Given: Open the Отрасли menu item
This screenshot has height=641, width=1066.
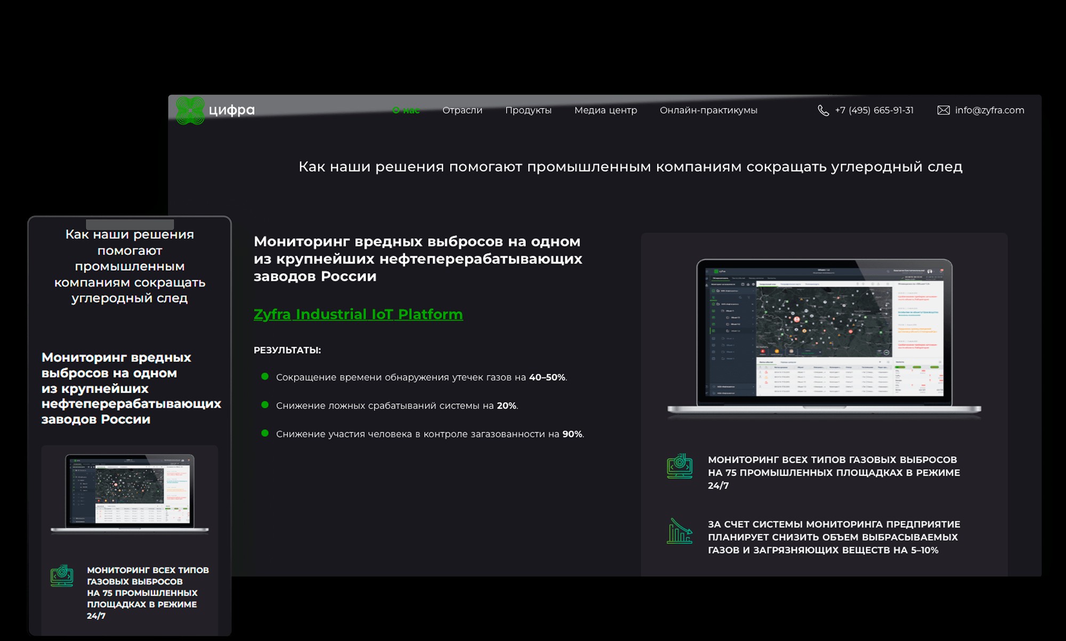Looking at the screenshot, I should pyautogui.click(x=462, y=110).
